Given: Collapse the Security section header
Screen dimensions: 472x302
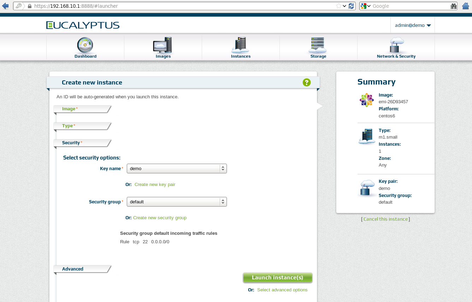Looking at the screenshot, I should pos(82,143).
